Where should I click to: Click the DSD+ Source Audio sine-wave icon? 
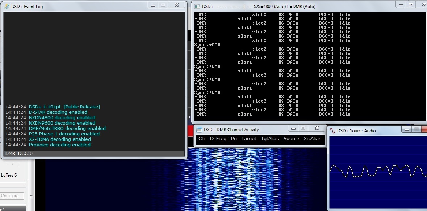(x=332, y=131)
